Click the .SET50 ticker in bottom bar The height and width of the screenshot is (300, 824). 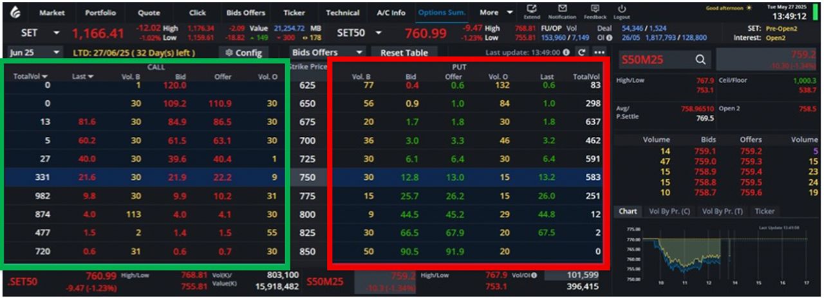pyautogui.click(x=23, y=281)
